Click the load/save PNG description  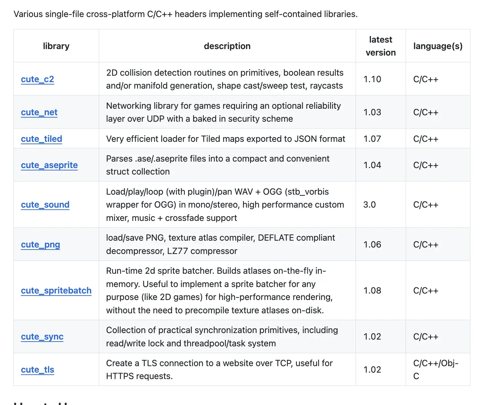pos(221,244)
